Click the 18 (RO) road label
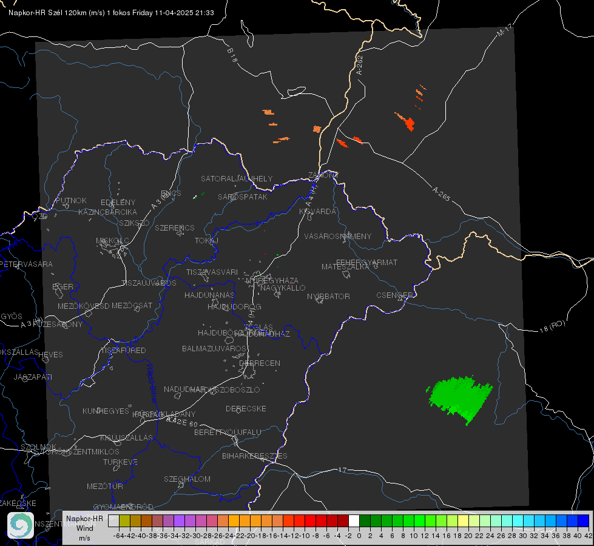594x546 pixels. [552, 326]
